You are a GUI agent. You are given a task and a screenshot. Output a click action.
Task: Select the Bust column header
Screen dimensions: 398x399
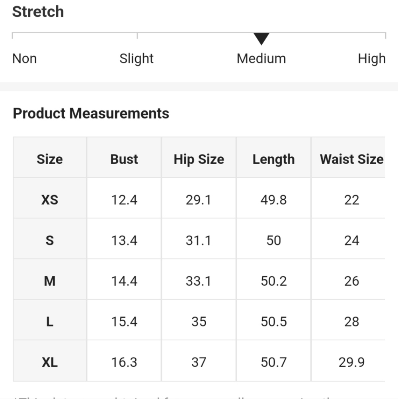click(124, 159)
